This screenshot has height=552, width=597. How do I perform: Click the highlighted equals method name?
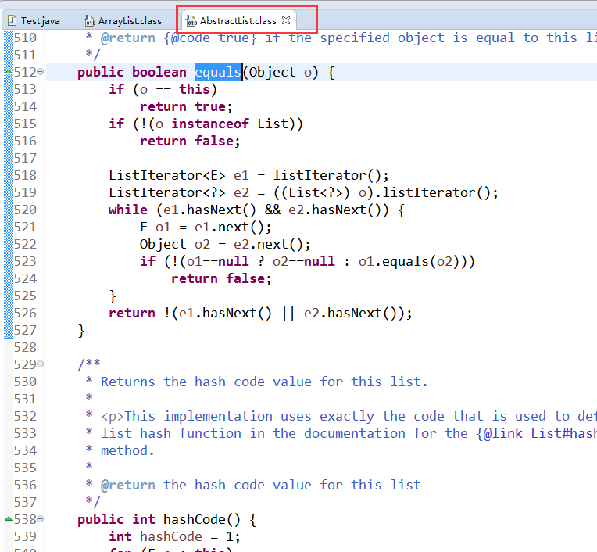[218, 72]
